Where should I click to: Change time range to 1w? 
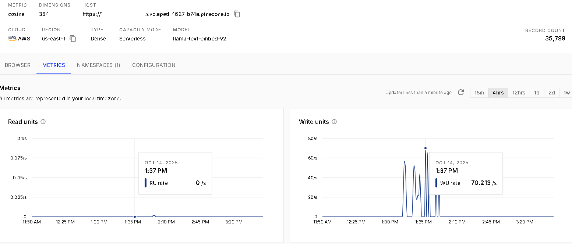click(x=566, y=93)
